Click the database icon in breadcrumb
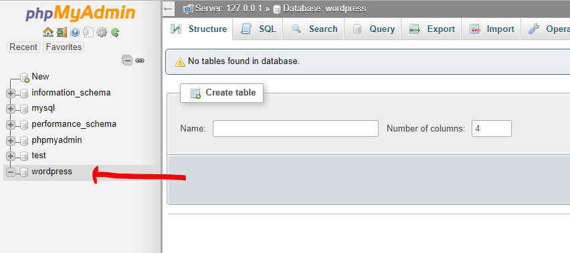Image resolution: width=570 pixels, height=253 pixels. coord(278,9)
